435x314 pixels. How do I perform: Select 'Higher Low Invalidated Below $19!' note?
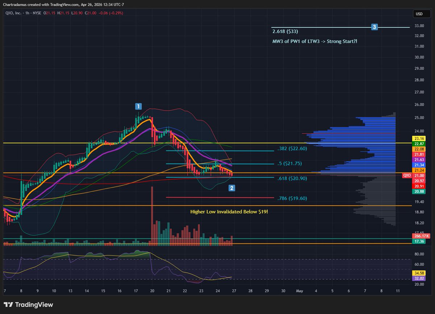(229, 212)
